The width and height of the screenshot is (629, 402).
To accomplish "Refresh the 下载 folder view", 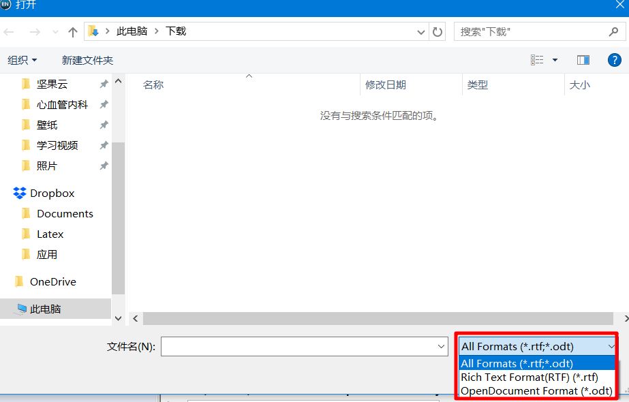I will point(438,32).
